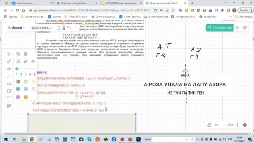The height and width of the screenshot is (143, 254).
Task: Open the taskbar address dropdown arrow
Action: 187,139
